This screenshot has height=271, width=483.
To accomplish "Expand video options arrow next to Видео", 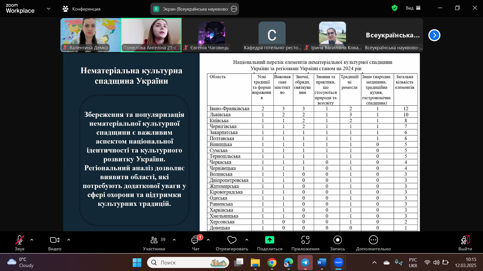I will (x=69, y=240).
